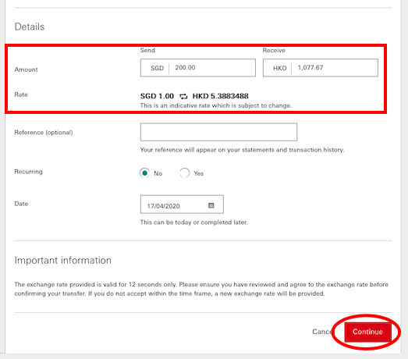Click the SGD currency code in Send box
The height and width of the screenshot is (359, 408).
tap(157, 68)
